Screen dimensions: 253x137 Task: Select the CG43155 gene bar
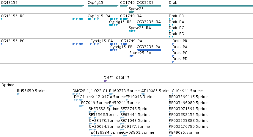click(43, 6)
